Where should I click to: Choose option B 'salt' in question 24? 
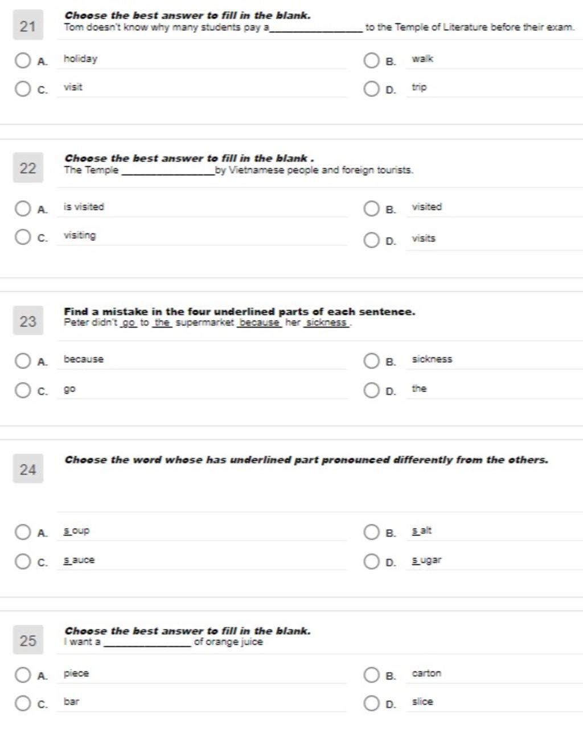coord(371,532)
